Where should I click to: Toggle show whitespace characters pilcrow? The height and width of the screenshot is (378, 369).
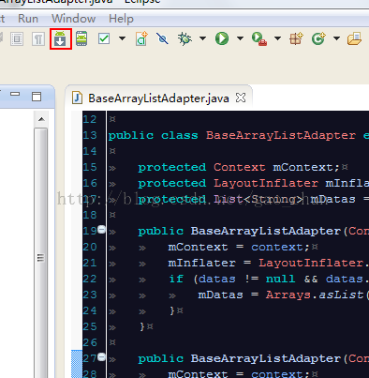point(38,39)
